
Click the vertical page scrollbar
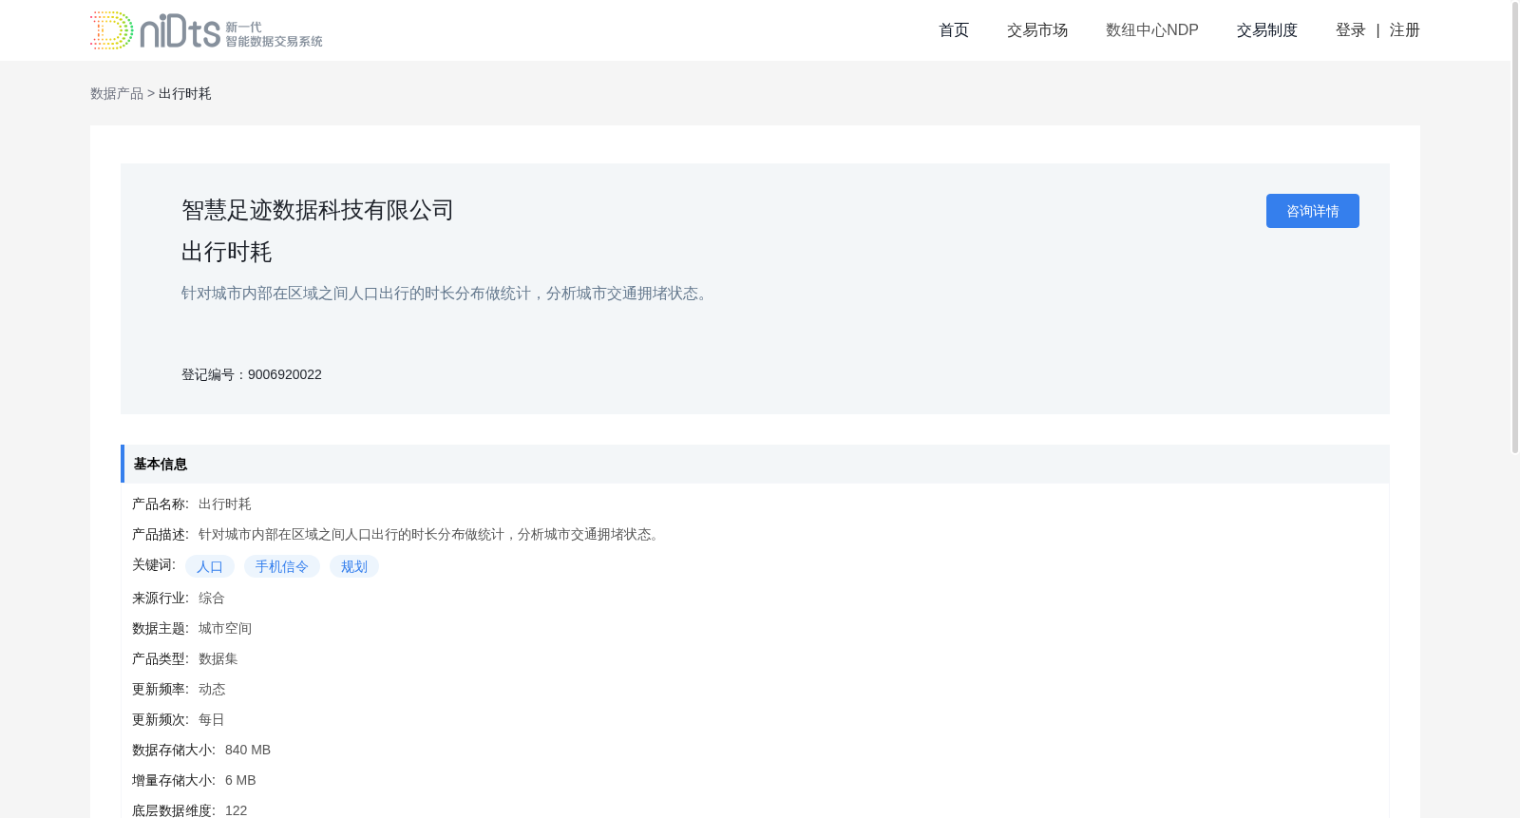pos(1515,228)
